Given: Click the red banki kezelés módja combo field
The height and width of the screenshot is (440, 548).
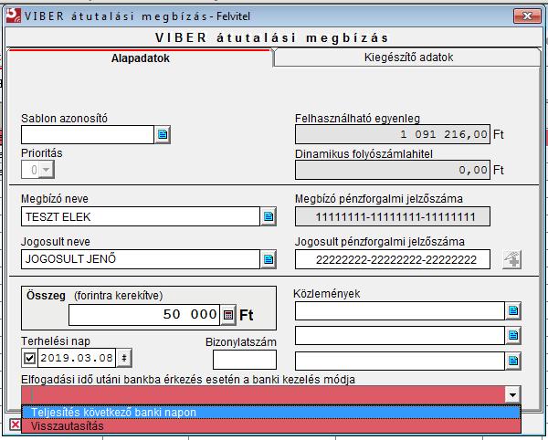Looking at the screenshot, I should 263,395.
